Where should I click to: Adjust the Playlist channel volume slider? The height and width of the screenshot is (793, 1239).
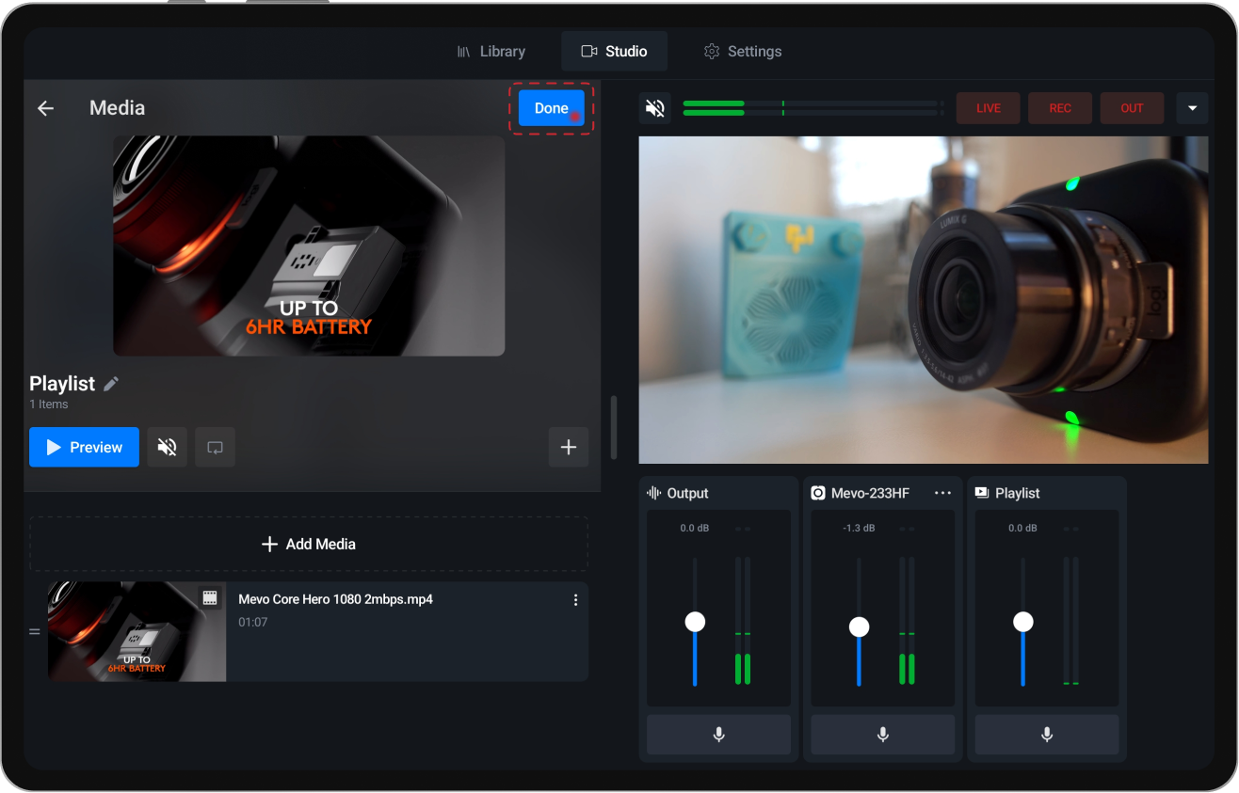(x=1023, y=621)
